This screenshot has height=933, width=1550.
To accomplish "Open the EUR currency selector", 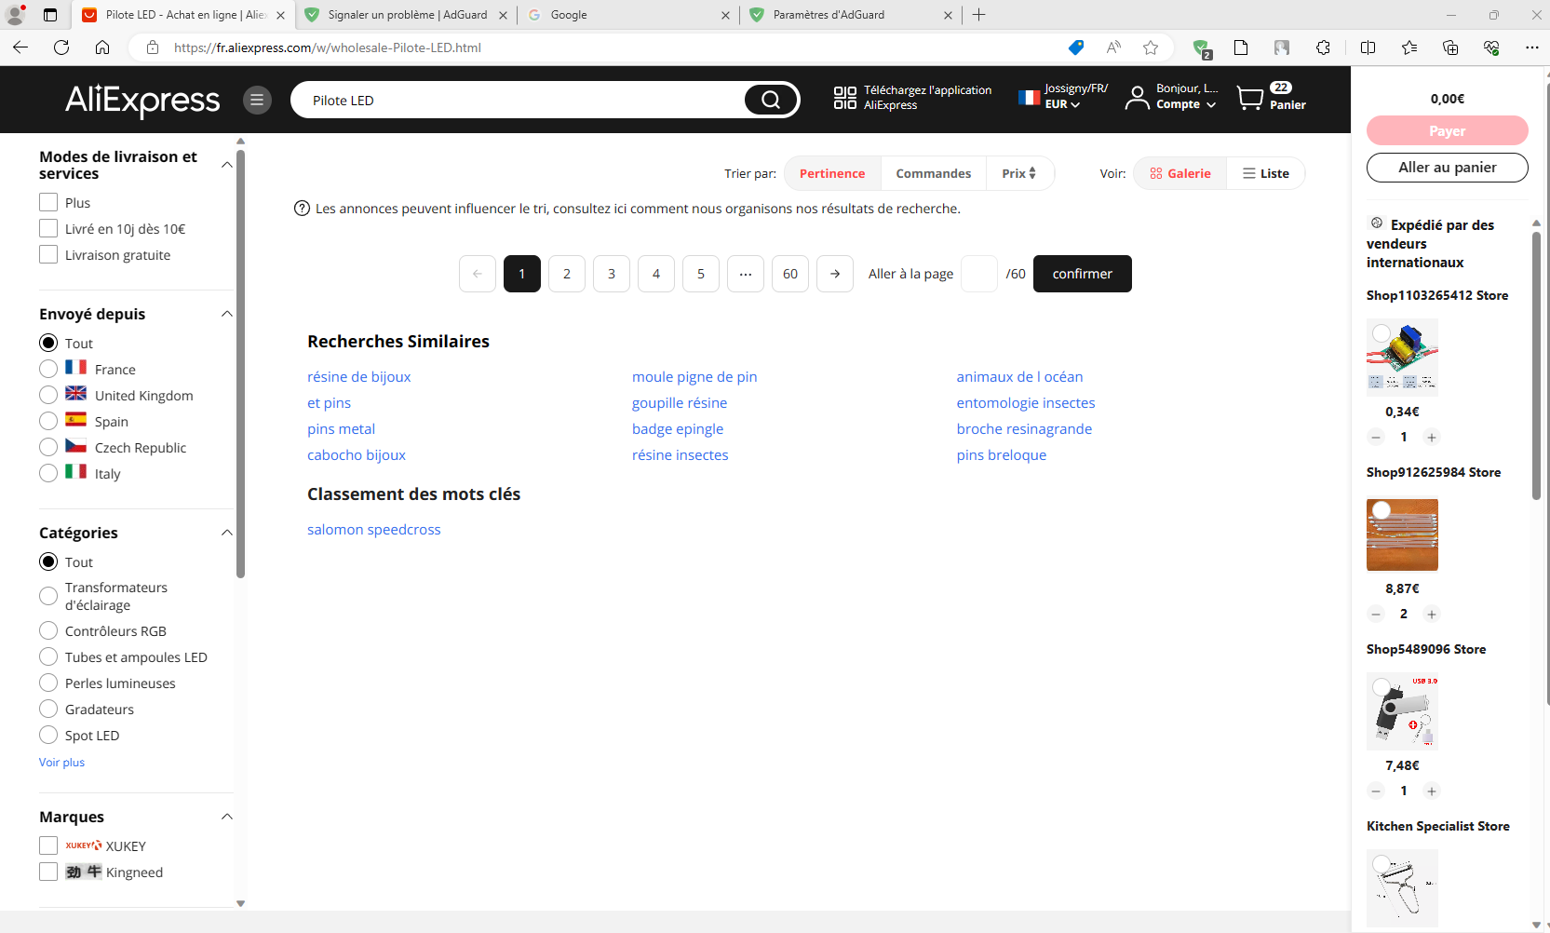I will click(x=1058, y=103).
